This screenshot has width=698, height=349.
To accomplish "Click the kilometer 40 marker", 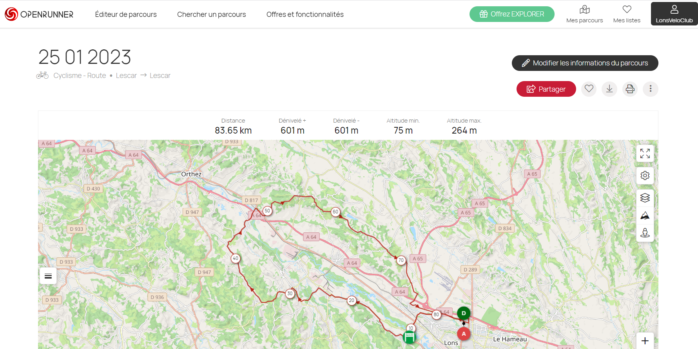I will point(236,259).
